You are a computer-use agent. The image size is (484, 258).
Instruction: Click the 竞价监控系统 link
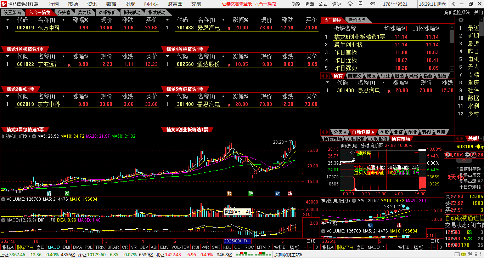pyautogui.click(x=457, y=12)
